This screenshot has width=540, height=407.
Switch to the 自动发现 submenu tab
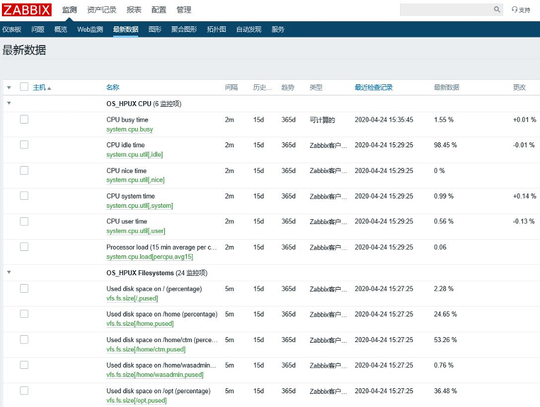(x=249, y=29)
